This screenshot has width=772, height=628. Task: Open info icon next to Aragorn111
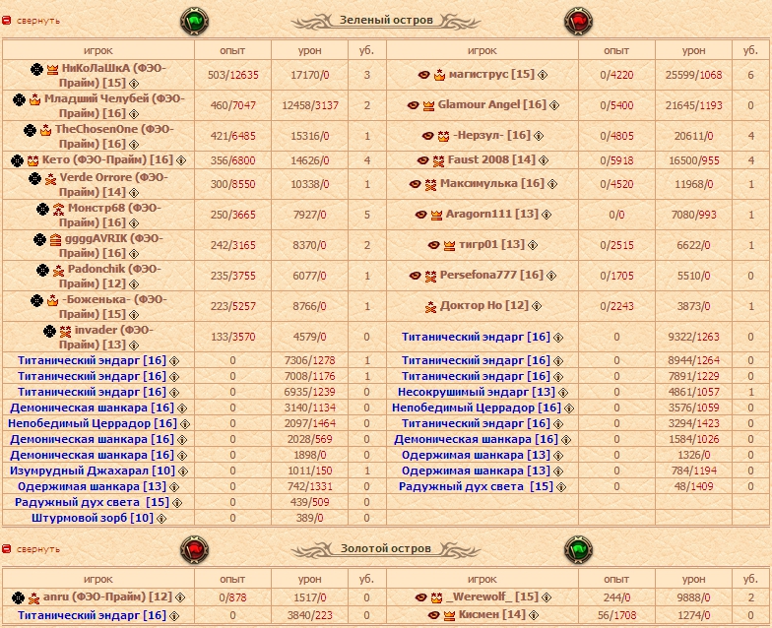pyautogui.click(x=546, y=215)
